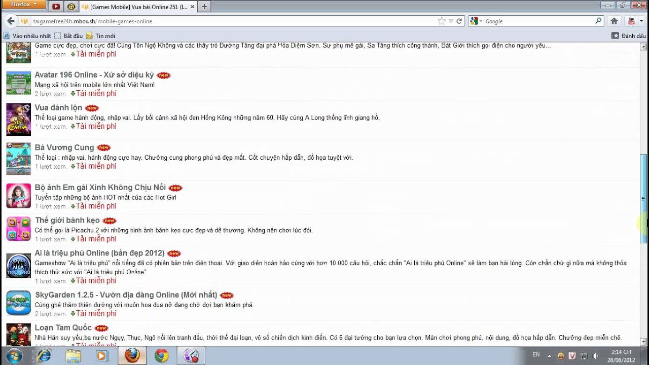The height and width of the screenshot is (365, 649).
Task: Click the Thế giới bánh kẹo thumbnail
Action: point(18,229)
